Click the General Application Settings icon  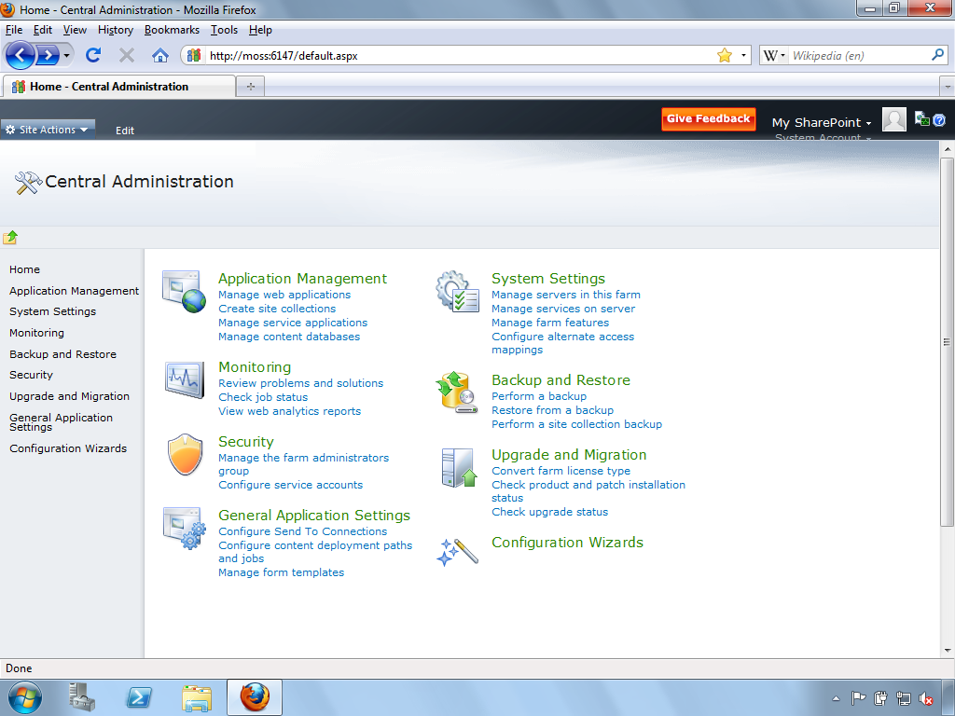[x=183, y=529]
